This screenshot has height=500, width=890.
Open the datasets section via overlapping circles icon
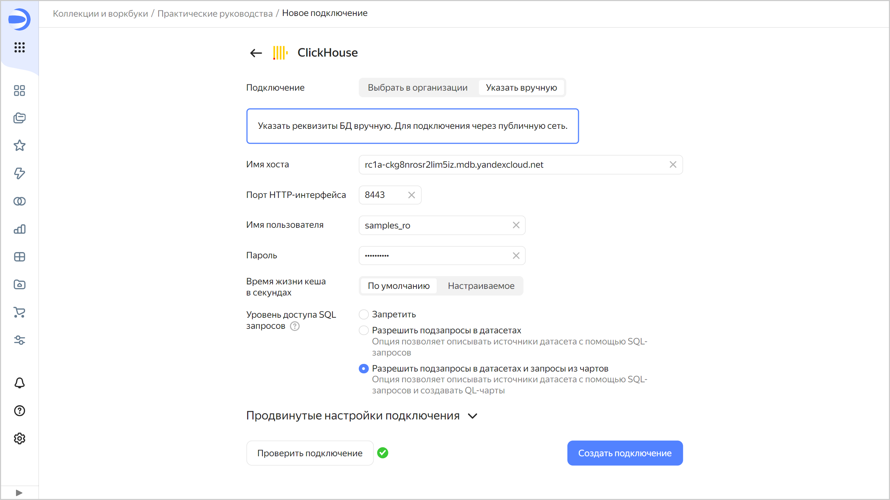click(19, 201)
